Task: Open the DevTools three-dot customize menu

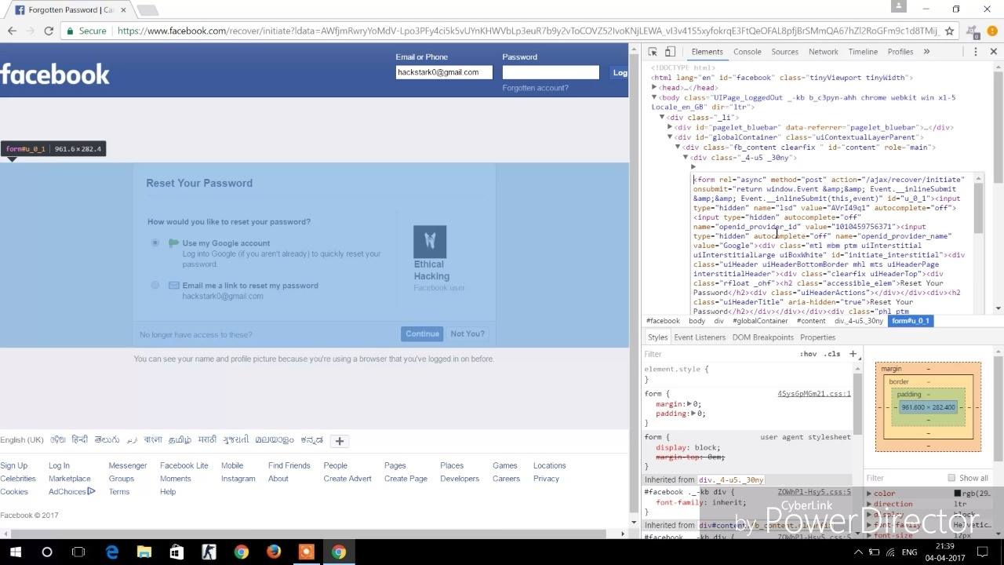Action: click(975, 52)
